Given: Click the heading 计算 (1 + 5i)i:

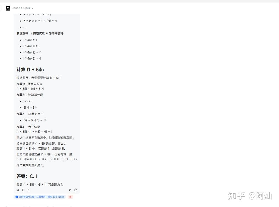Looking at the screenshot, I should coord(30,70).
